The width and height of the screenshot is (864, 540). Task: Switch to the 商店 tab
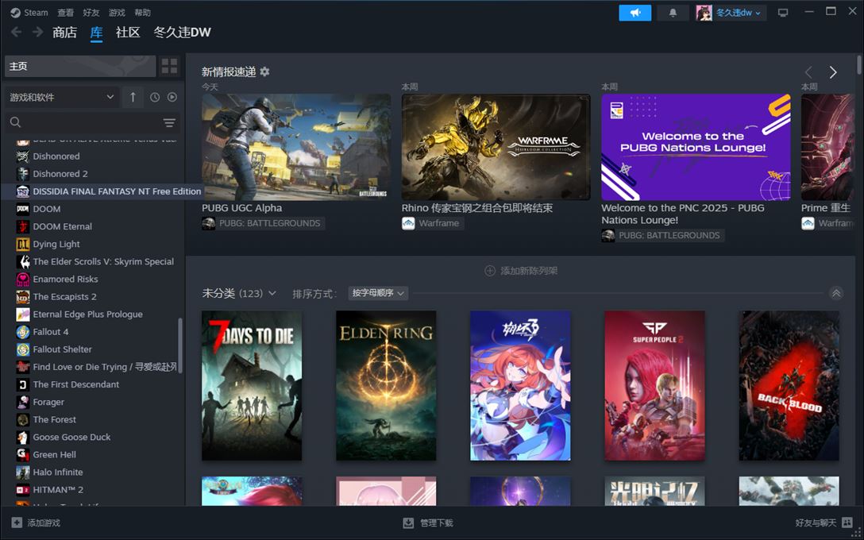pyautogui.click(x=64, y=33)
